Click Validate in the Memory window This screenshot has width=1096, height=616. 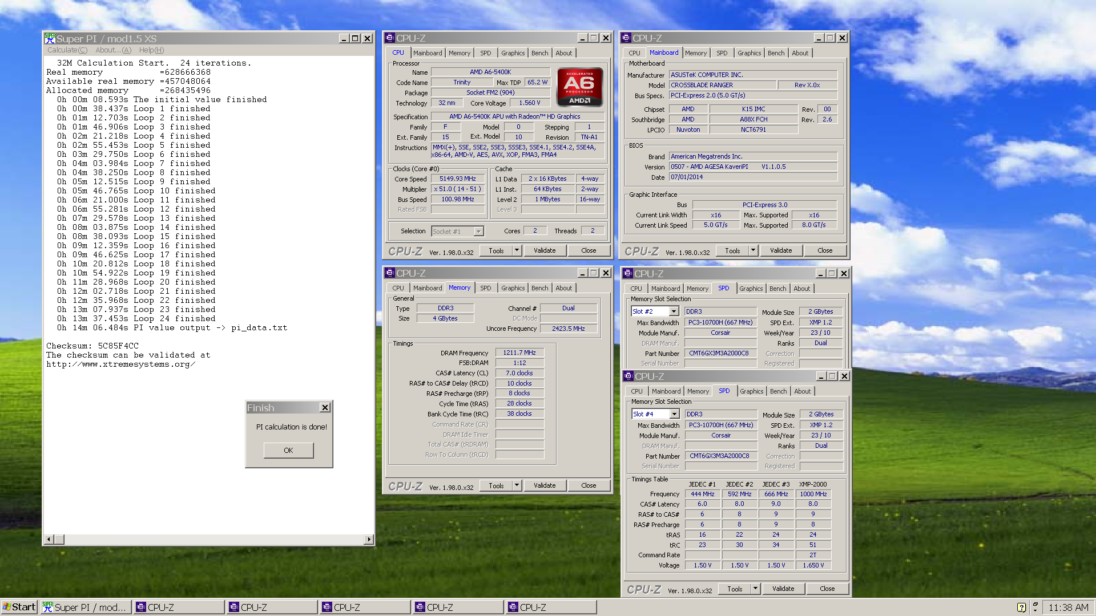coord(545,485)
